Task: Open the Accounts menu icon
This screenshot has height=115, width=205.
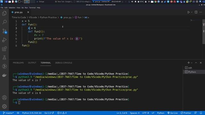Action: click(x=4, y=97)
